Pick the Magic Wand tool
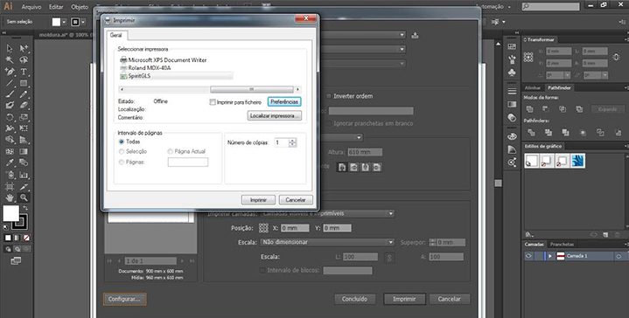Viewport: 629px width, 318px height. 10,60
